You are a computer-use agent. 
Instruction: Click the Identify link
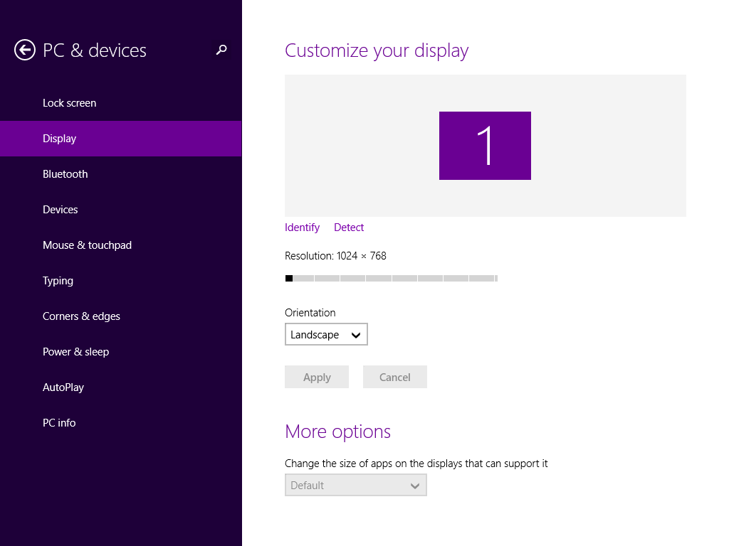(302, 227)
